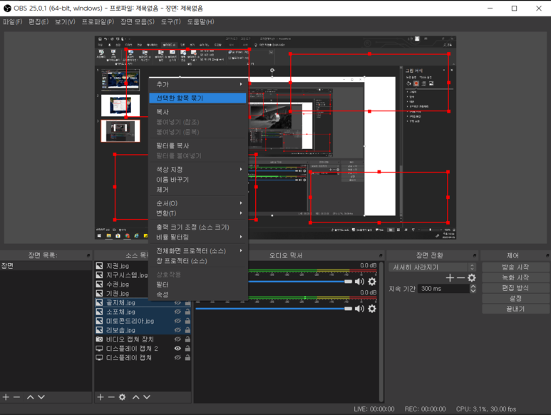551x415 pixels.
Task: Select the 장면 item in scene list
Action: click(46, 266)
